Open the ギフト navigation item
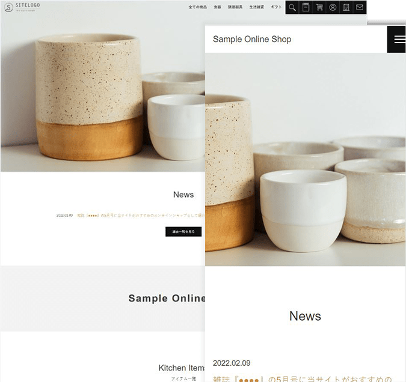406x382 pixels. pos(276,7)
